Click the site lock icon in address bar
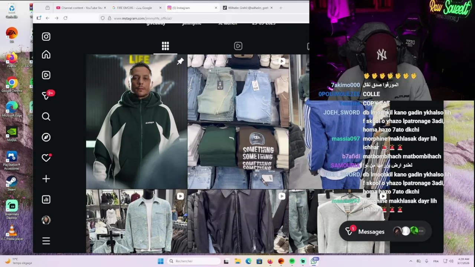This screenshot has width=475, height=267. pos(109,18)
